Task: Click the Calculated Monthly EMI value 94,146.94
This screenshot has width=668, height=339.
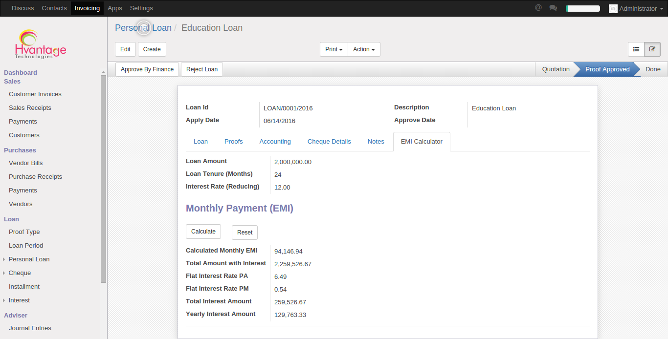Action: [289, 252]
